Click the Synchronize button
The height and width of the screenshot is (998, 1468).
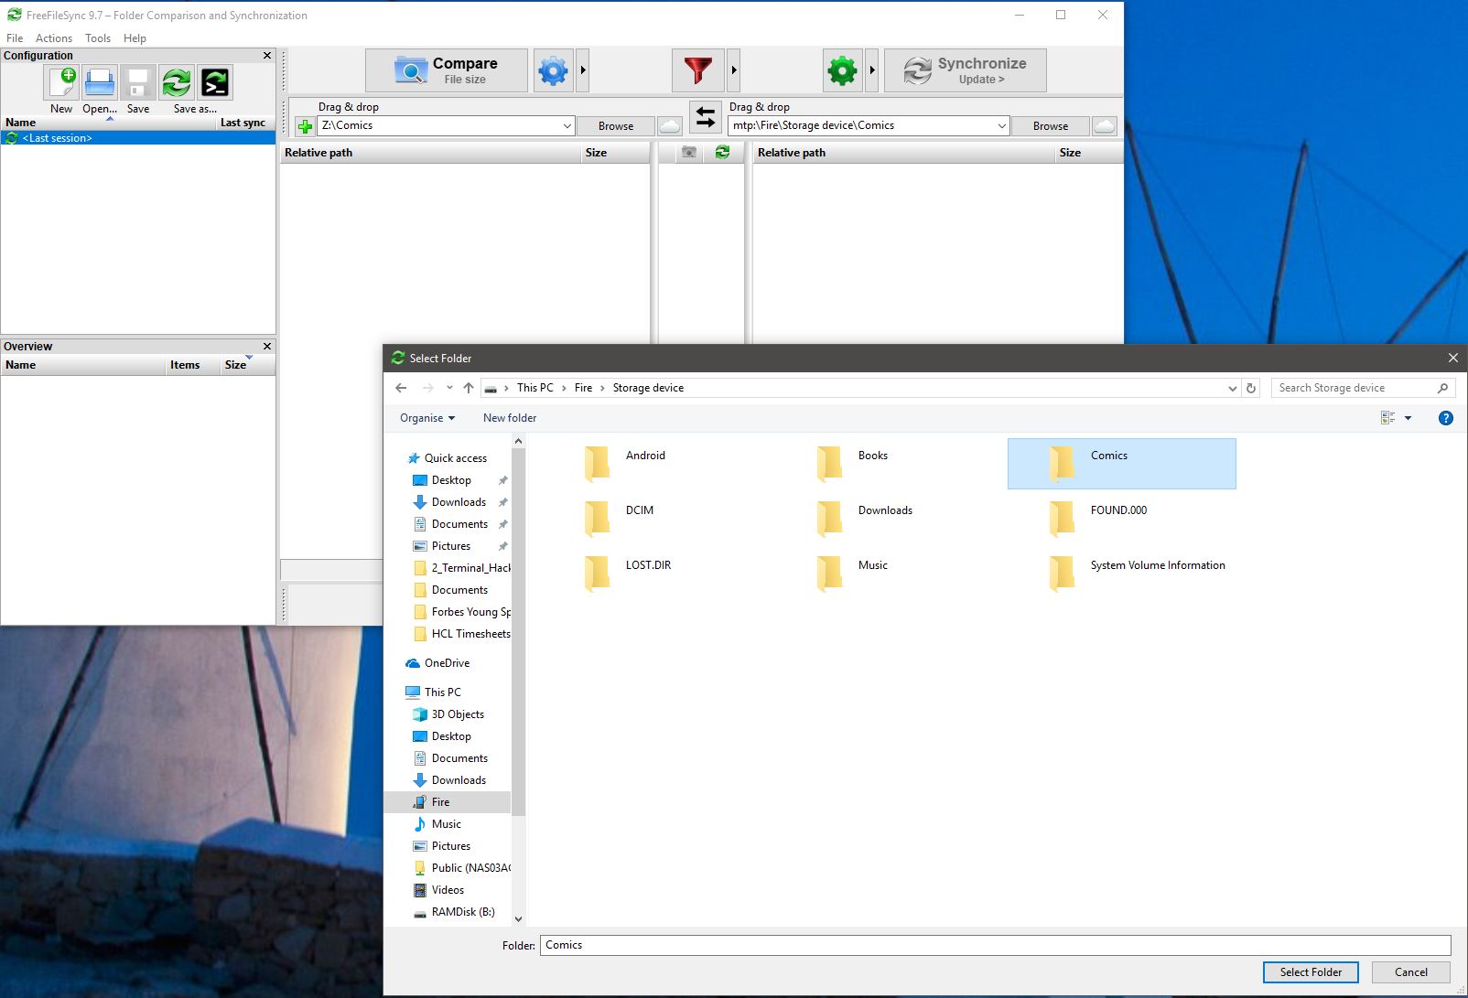966,70
